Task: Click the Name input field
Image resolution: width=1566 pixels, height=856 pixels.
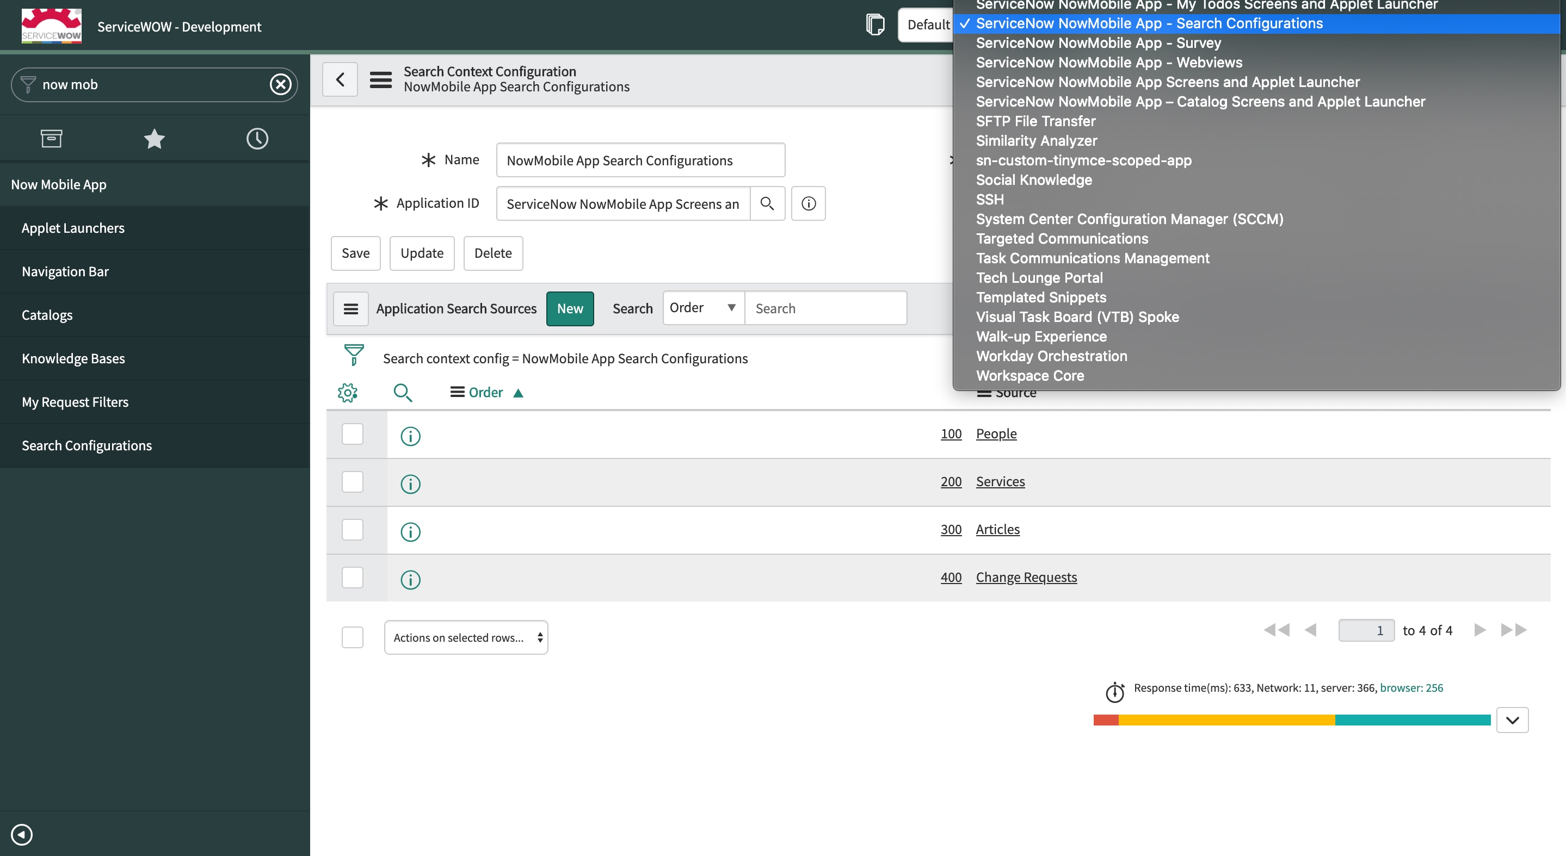Action: point(641,160)
